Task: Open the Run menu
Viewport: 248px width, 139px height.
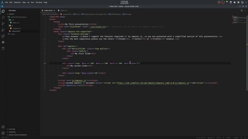Action: [33, 2]
